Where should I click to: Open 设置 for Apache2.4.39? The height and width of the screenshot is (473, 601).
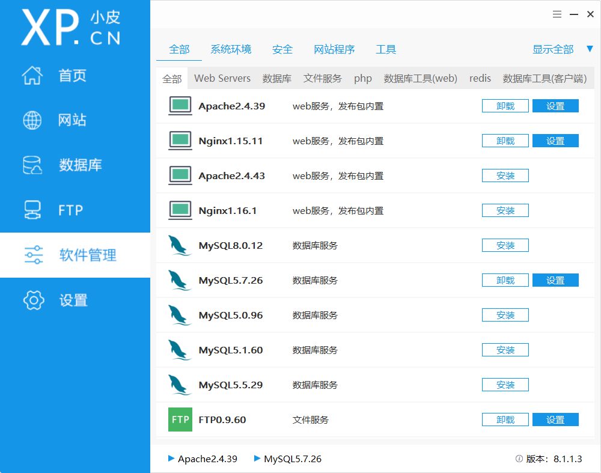(x=555, y=106)
